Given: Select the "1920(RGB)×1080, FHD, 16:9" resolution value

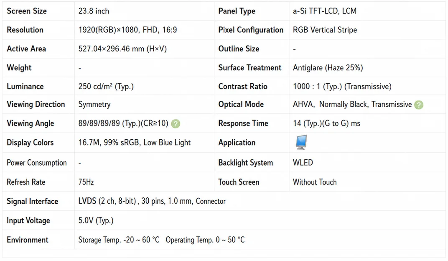Looking at the screenshot, I should pyautogui.click(x=128, y=30).
